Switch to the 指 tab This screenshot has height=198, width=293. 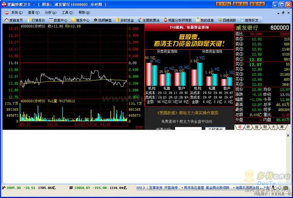pyautogui.click(x=256, y=127)
